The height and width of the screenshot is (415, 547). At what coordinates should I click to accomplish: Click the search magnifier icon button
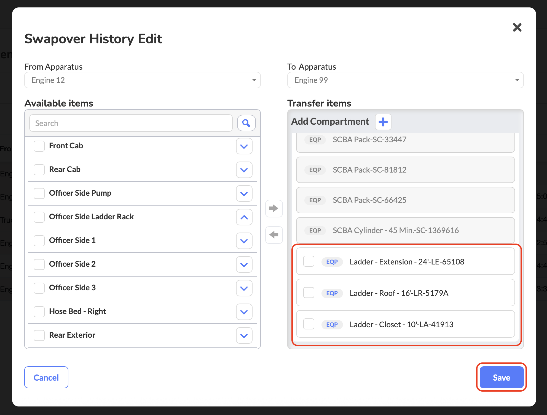[246, 123]
